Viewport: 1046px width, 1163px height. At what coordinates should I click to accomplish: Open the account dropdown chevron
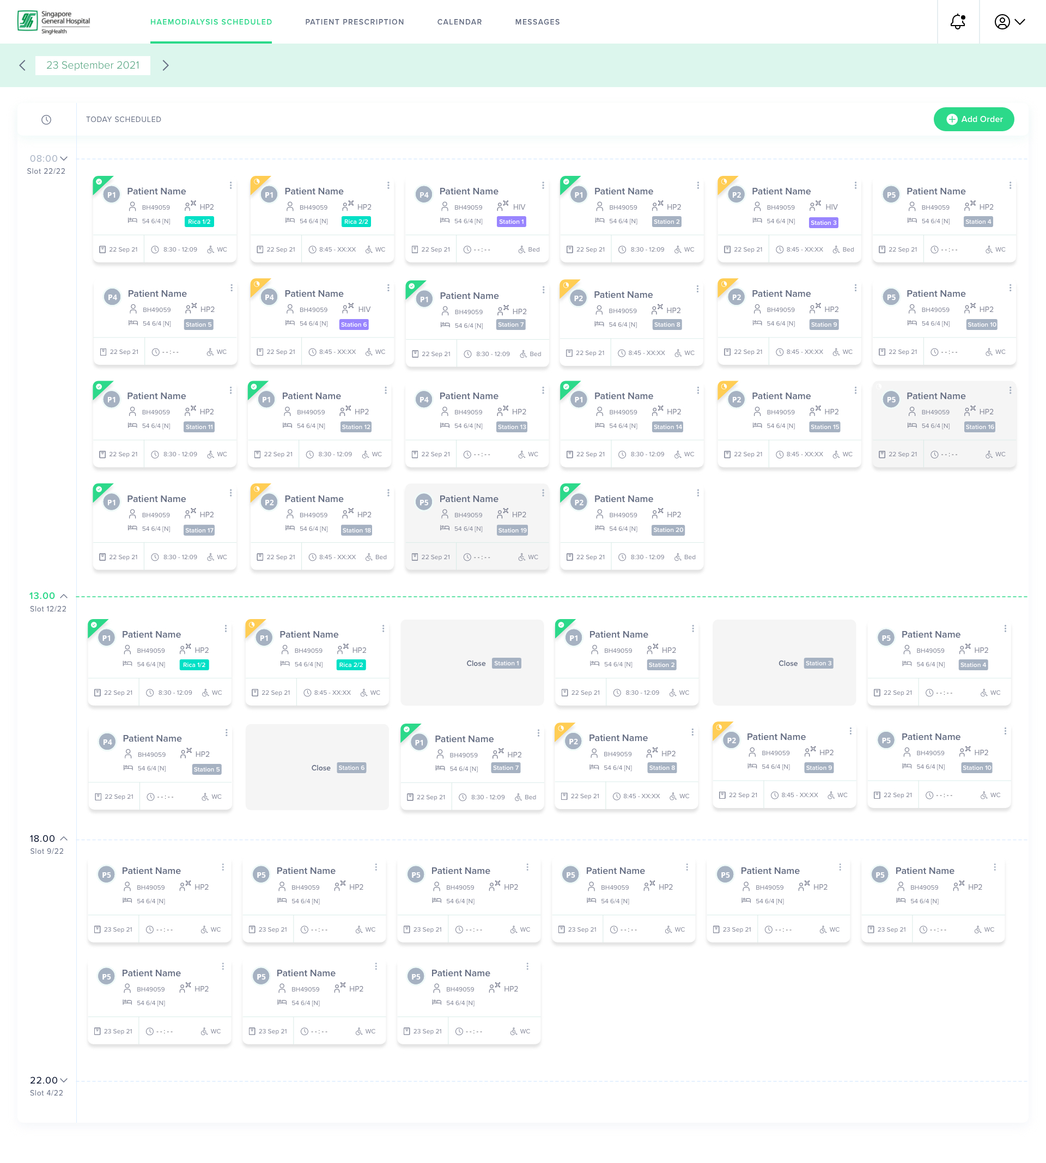pos(1020,22)
